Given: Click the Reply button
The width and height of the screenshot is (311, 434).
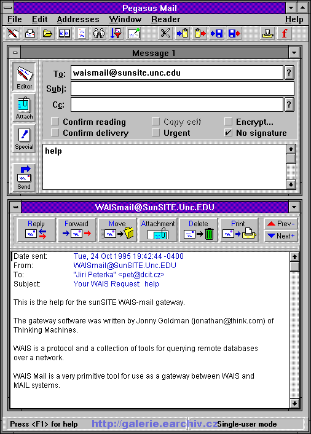Looking at the screenshot, I should click(36, 230).
